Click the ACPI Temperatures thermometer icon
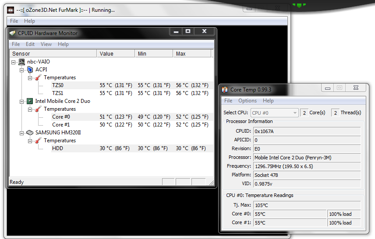The image size is (375, 239). pyautogui.click(x=38, y=77)
